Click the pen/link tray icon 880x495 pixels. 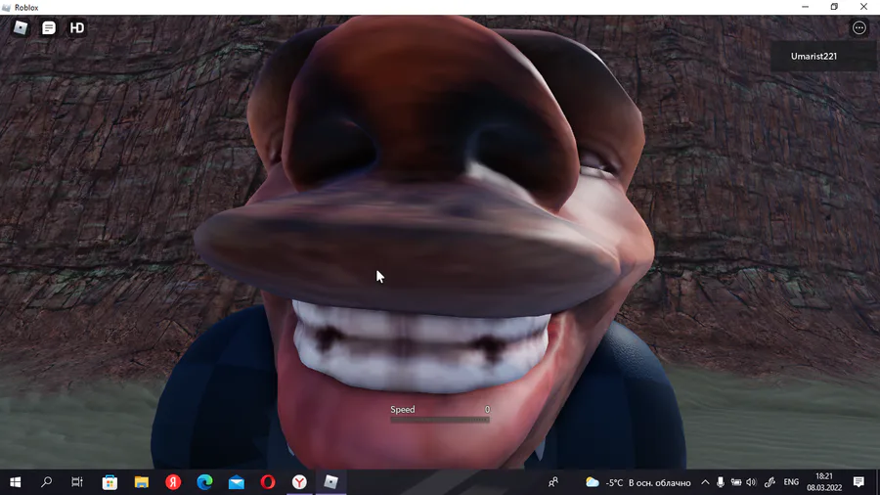click(770, 482)
